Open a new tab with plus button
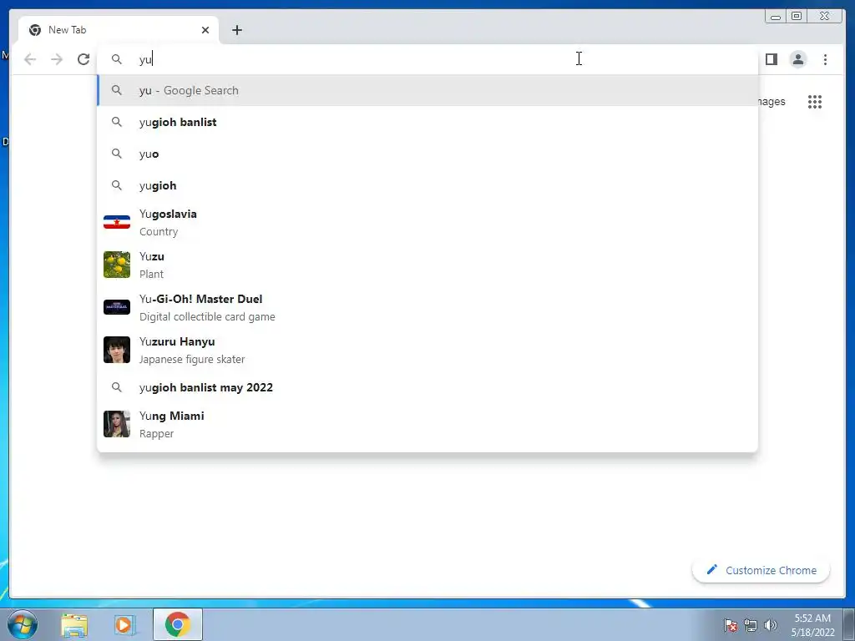This screenshot has width=855, height=641. tap(236, 30)
